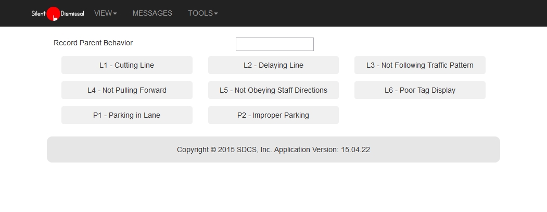The image size is (547, 212).
Task: Open the VIEW dropdown menu
Action: pyautogui.click(x=105, y=13)
